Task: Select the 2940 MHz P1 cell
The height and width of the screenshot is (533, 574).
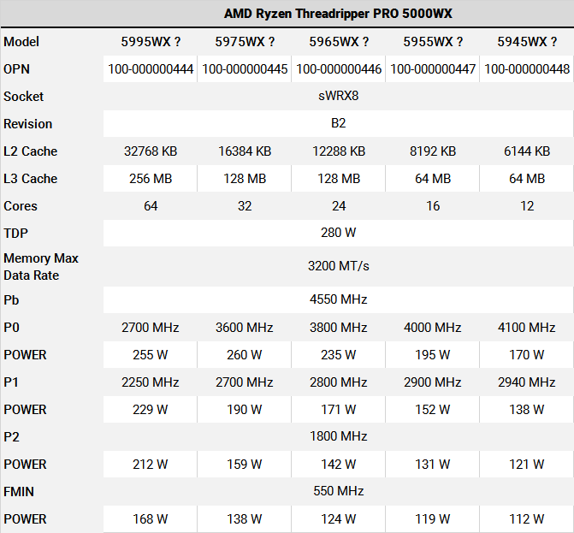Action: pos(527,382)
